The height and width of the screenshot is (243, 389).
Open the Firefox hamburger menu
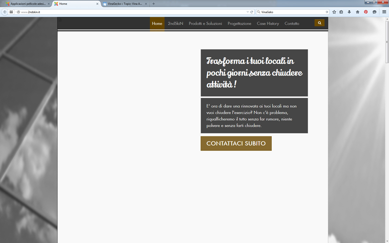[384, 12]
